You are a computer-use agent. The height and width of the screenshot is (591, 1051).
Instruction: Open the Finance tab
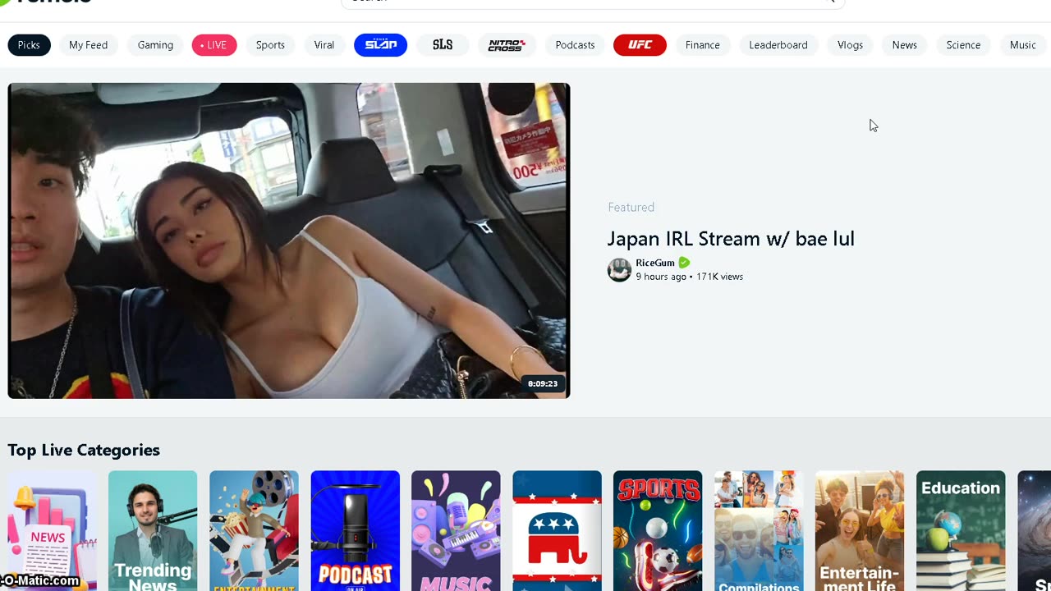(703, 45)
